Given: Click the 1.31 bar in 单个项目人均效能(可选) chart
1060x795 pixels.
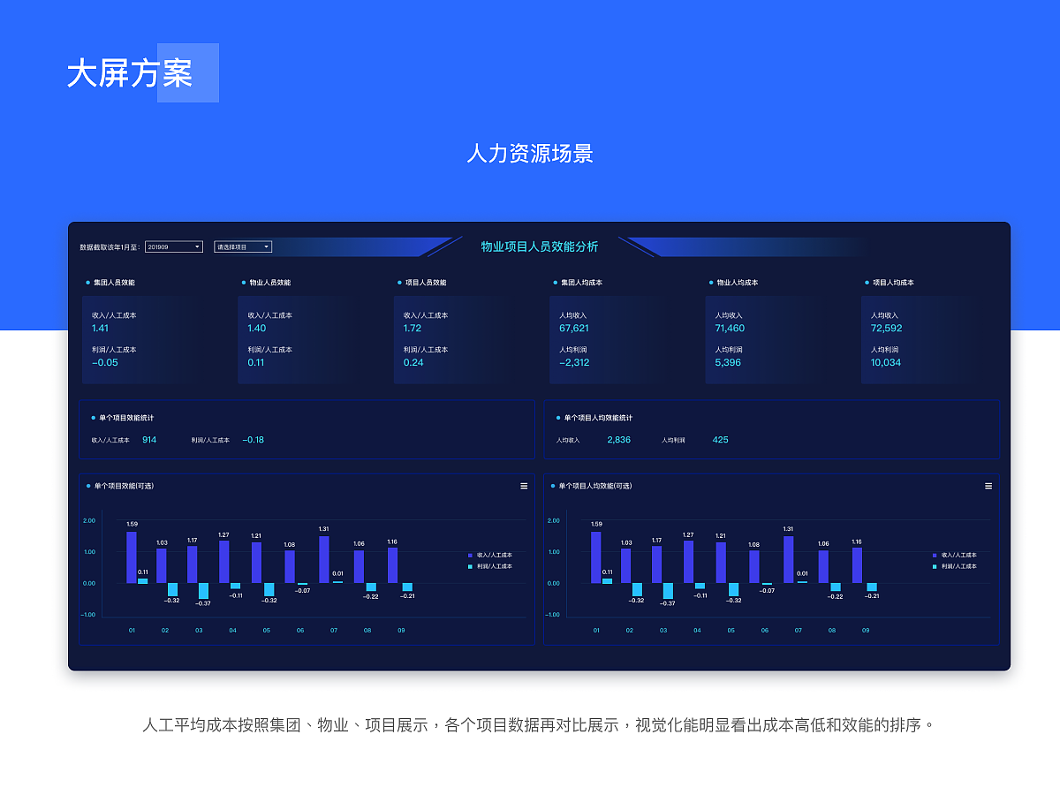Looking at the screenshot, I should (x=789, y=560).
